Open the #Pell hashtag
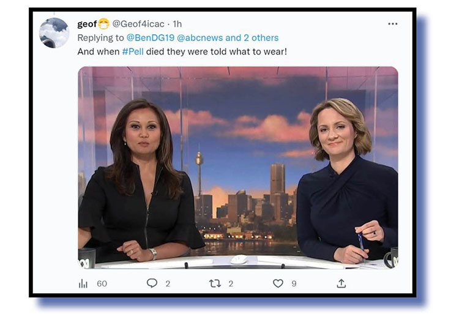The height and width of the screenshot is (322, 451). (x=133, y=52)
